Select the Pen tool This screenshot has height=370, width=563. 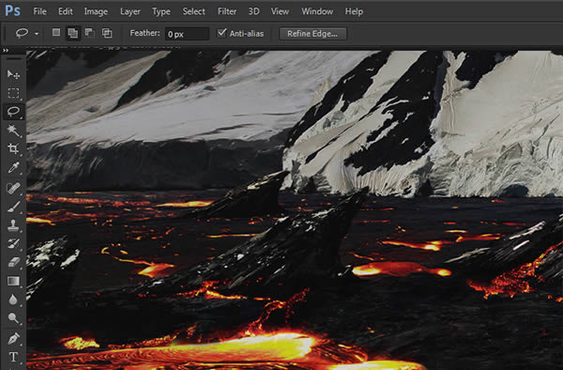coord(13,339)
